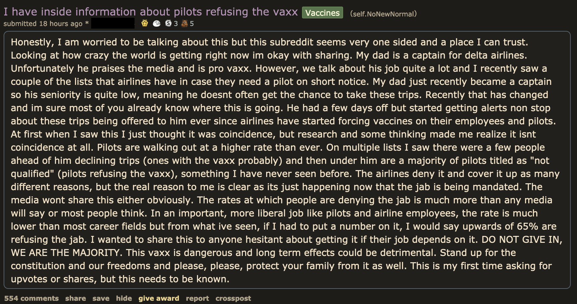Report this post
This screenshot has height=304, width=577.
[x=197, y=298]
